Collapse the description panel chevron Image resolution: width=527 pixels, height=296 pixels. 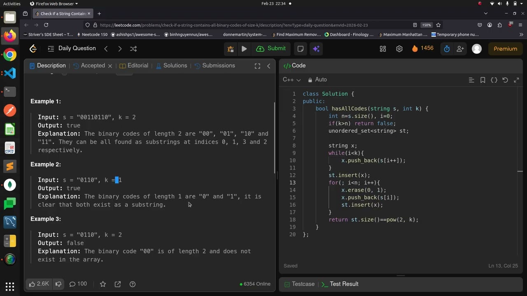[x=269, y=66]
